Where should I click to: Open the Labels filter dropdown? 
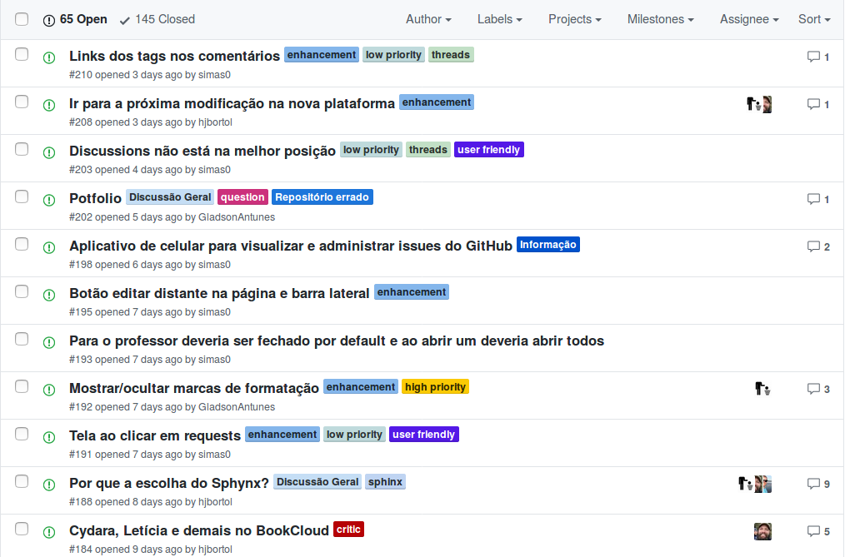point(499,19)
